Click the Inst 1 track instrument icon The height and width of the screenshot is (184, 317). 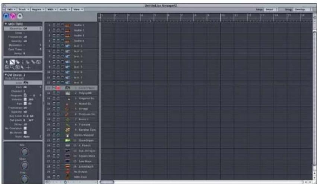click(68, 46)
